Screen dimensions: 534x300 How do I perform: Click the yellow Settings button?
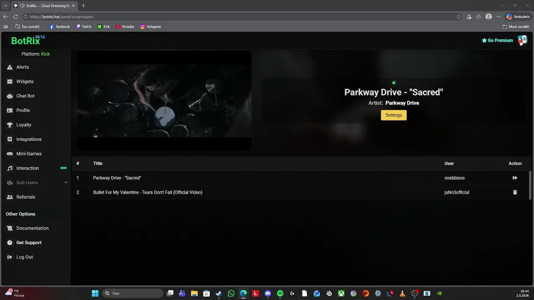pos(393,115)
